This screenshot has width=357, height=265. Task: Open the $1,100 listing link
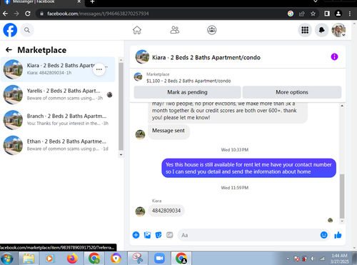[x=188, y=81]
